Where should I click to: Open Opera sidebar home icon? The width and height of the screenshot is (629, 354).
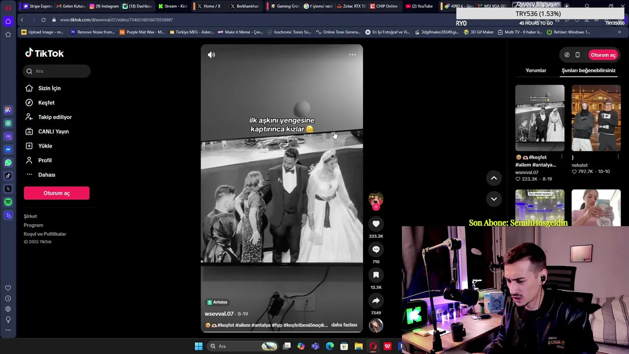pyautogui.click(x=8, y=21)
